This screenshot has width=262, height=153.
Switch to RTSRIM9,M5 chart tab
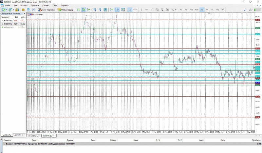point(34,136)
